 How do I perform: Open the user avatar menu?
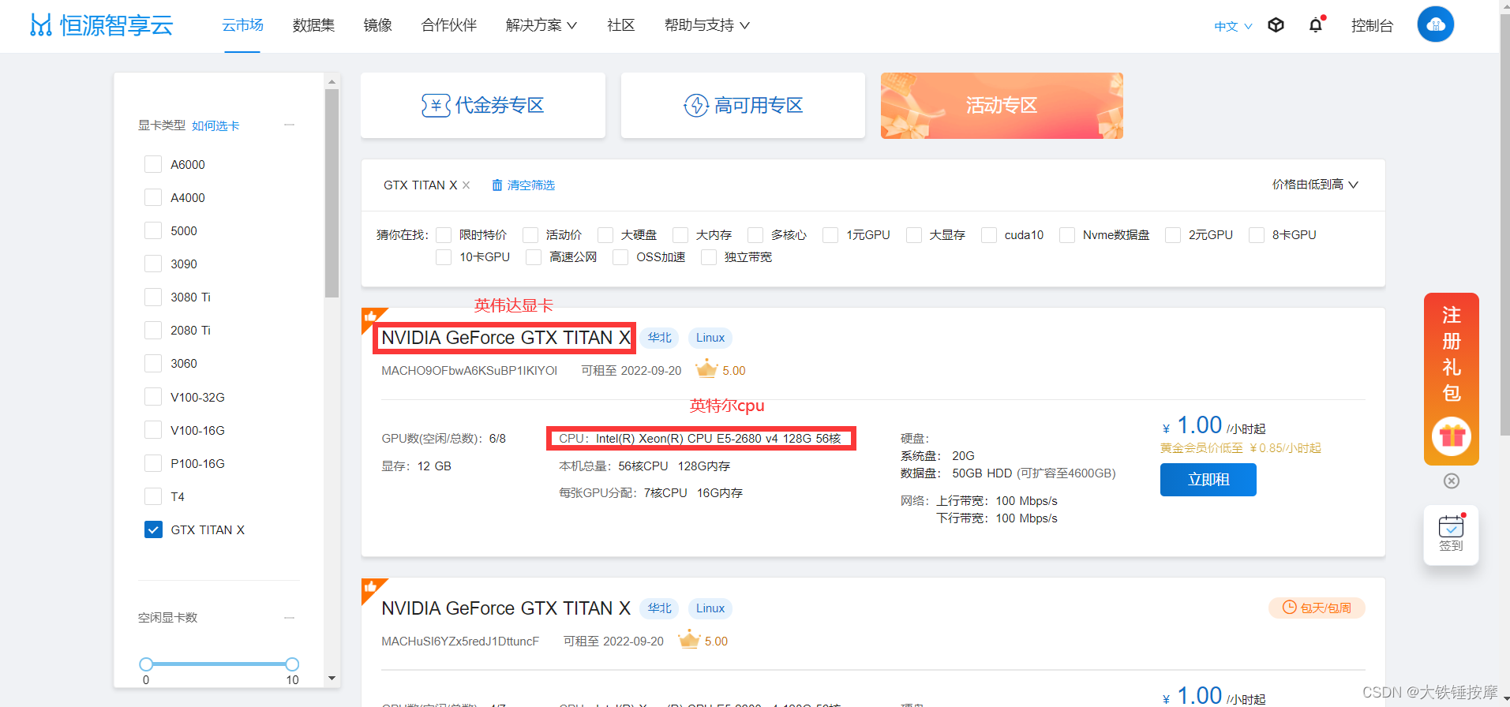(x=1435, y=24)
